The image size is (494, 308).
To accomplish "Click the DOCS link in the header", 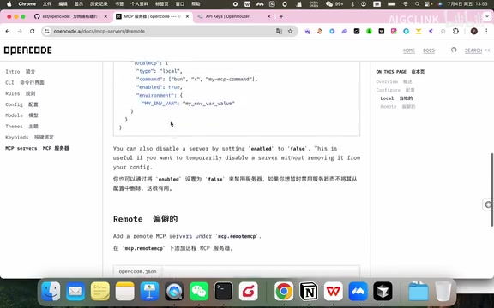I will pyautogui.click(x=429, y=50).
